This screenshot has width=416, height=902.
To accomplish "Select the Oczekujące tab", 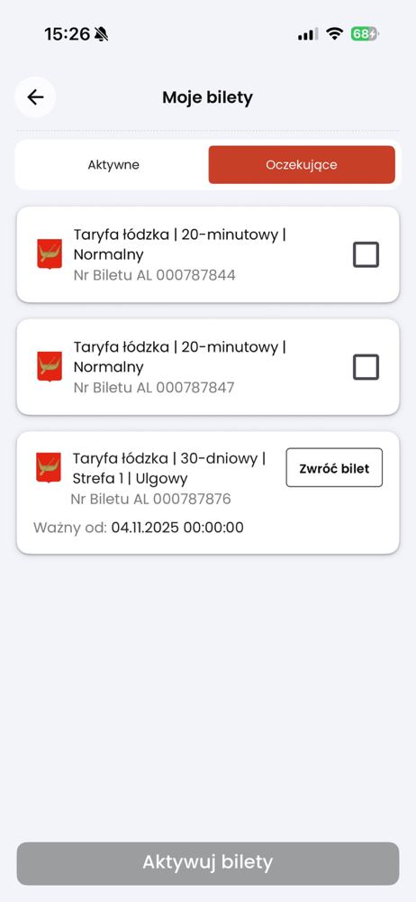I will point(302,165).
